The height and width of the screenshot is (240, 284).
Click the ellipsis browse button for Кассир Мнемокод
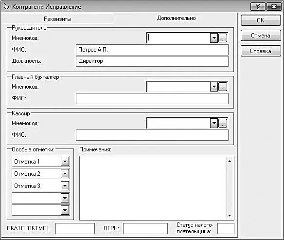(223, 123)
